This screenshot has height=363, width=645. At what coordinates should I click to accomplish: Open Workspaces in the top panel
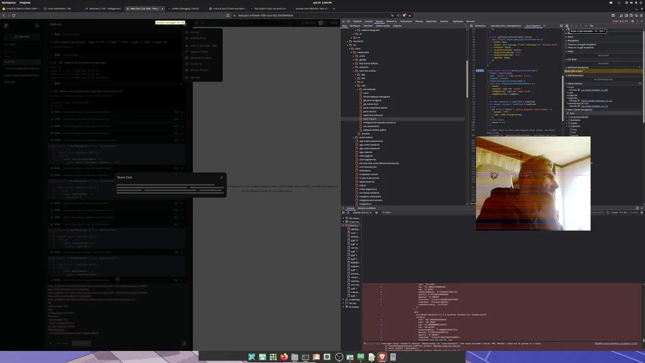9,3
